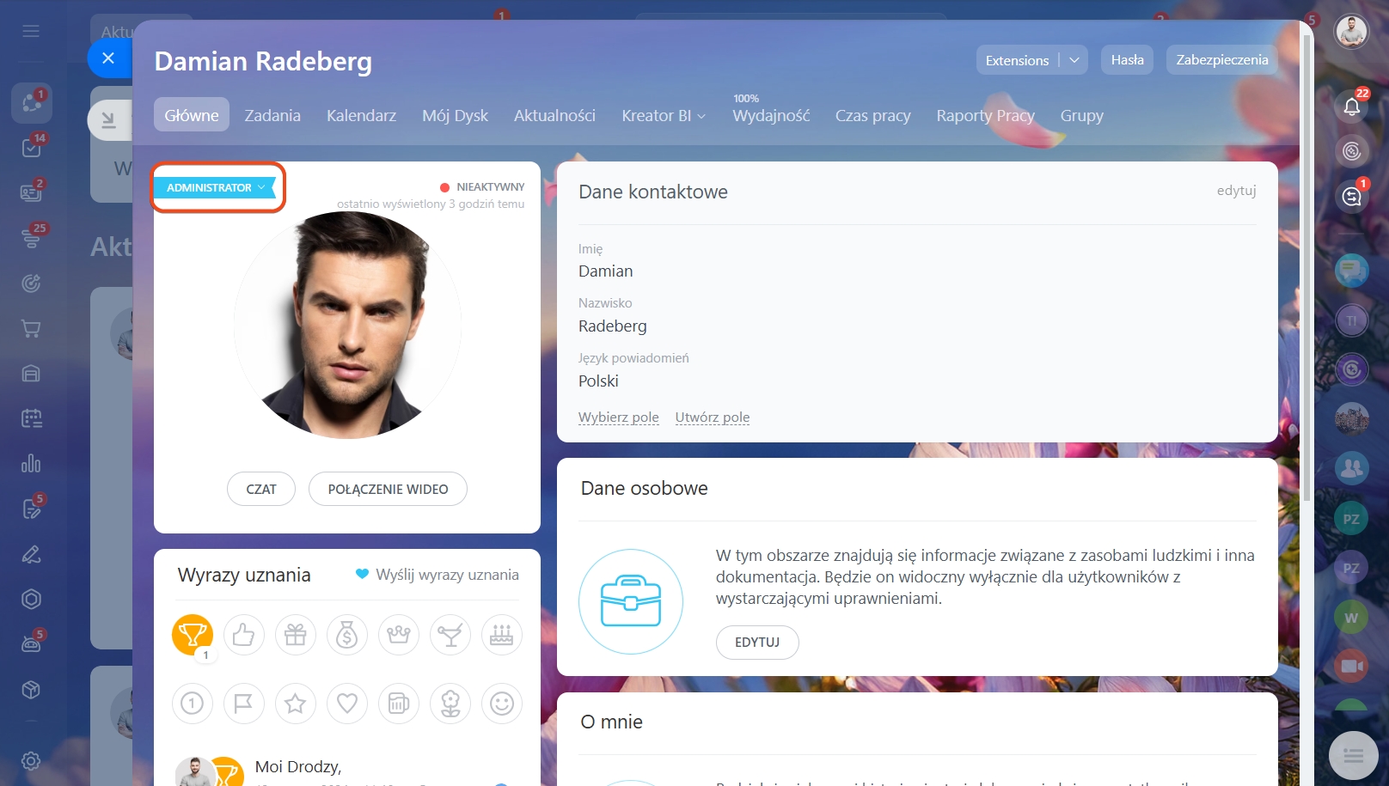The height and width of the screenshot is (786, 1389).
Task: Click Wyślij wyrazy uznania link
Action: [x=438, y=575]
